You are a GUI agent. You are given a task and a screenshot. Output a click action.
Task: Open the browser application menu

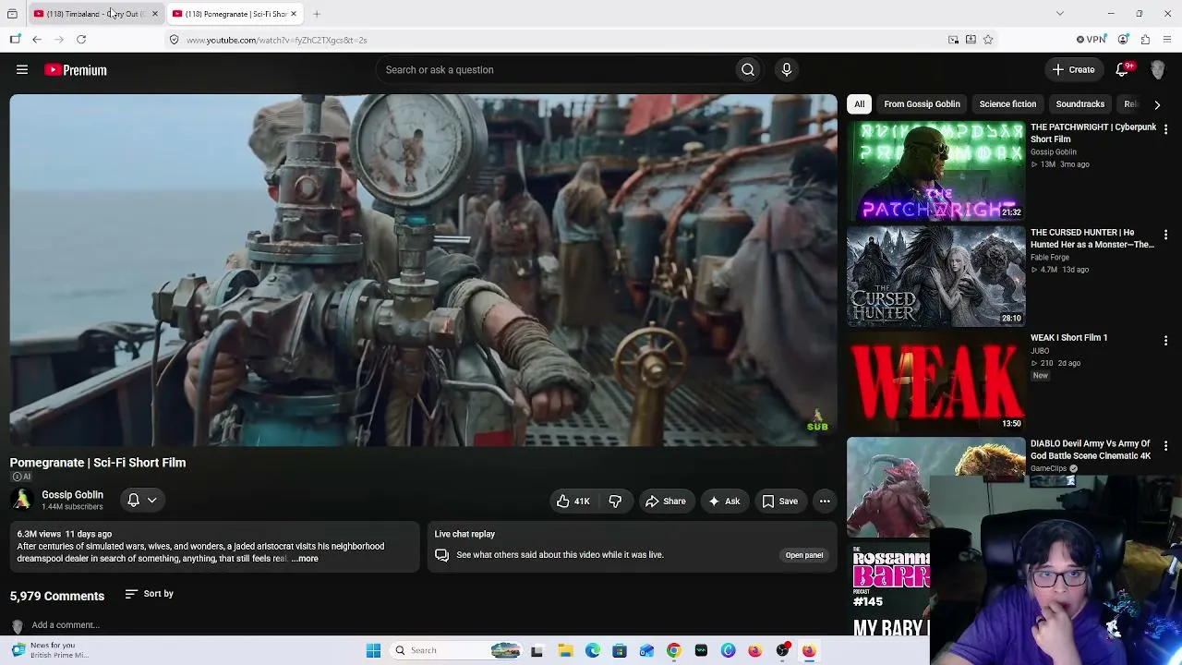1167,40
